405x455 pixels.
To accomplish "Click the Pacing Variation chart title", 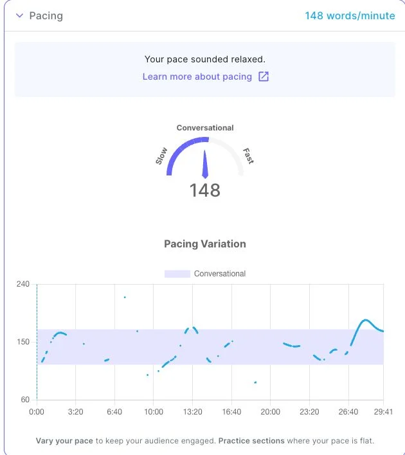I will coord(205,244).
